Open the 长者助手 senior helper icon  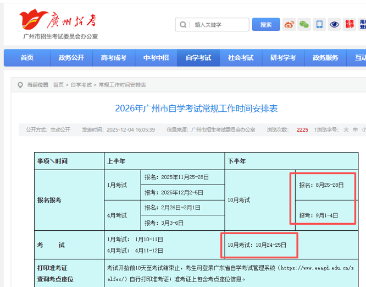[350, 24]
